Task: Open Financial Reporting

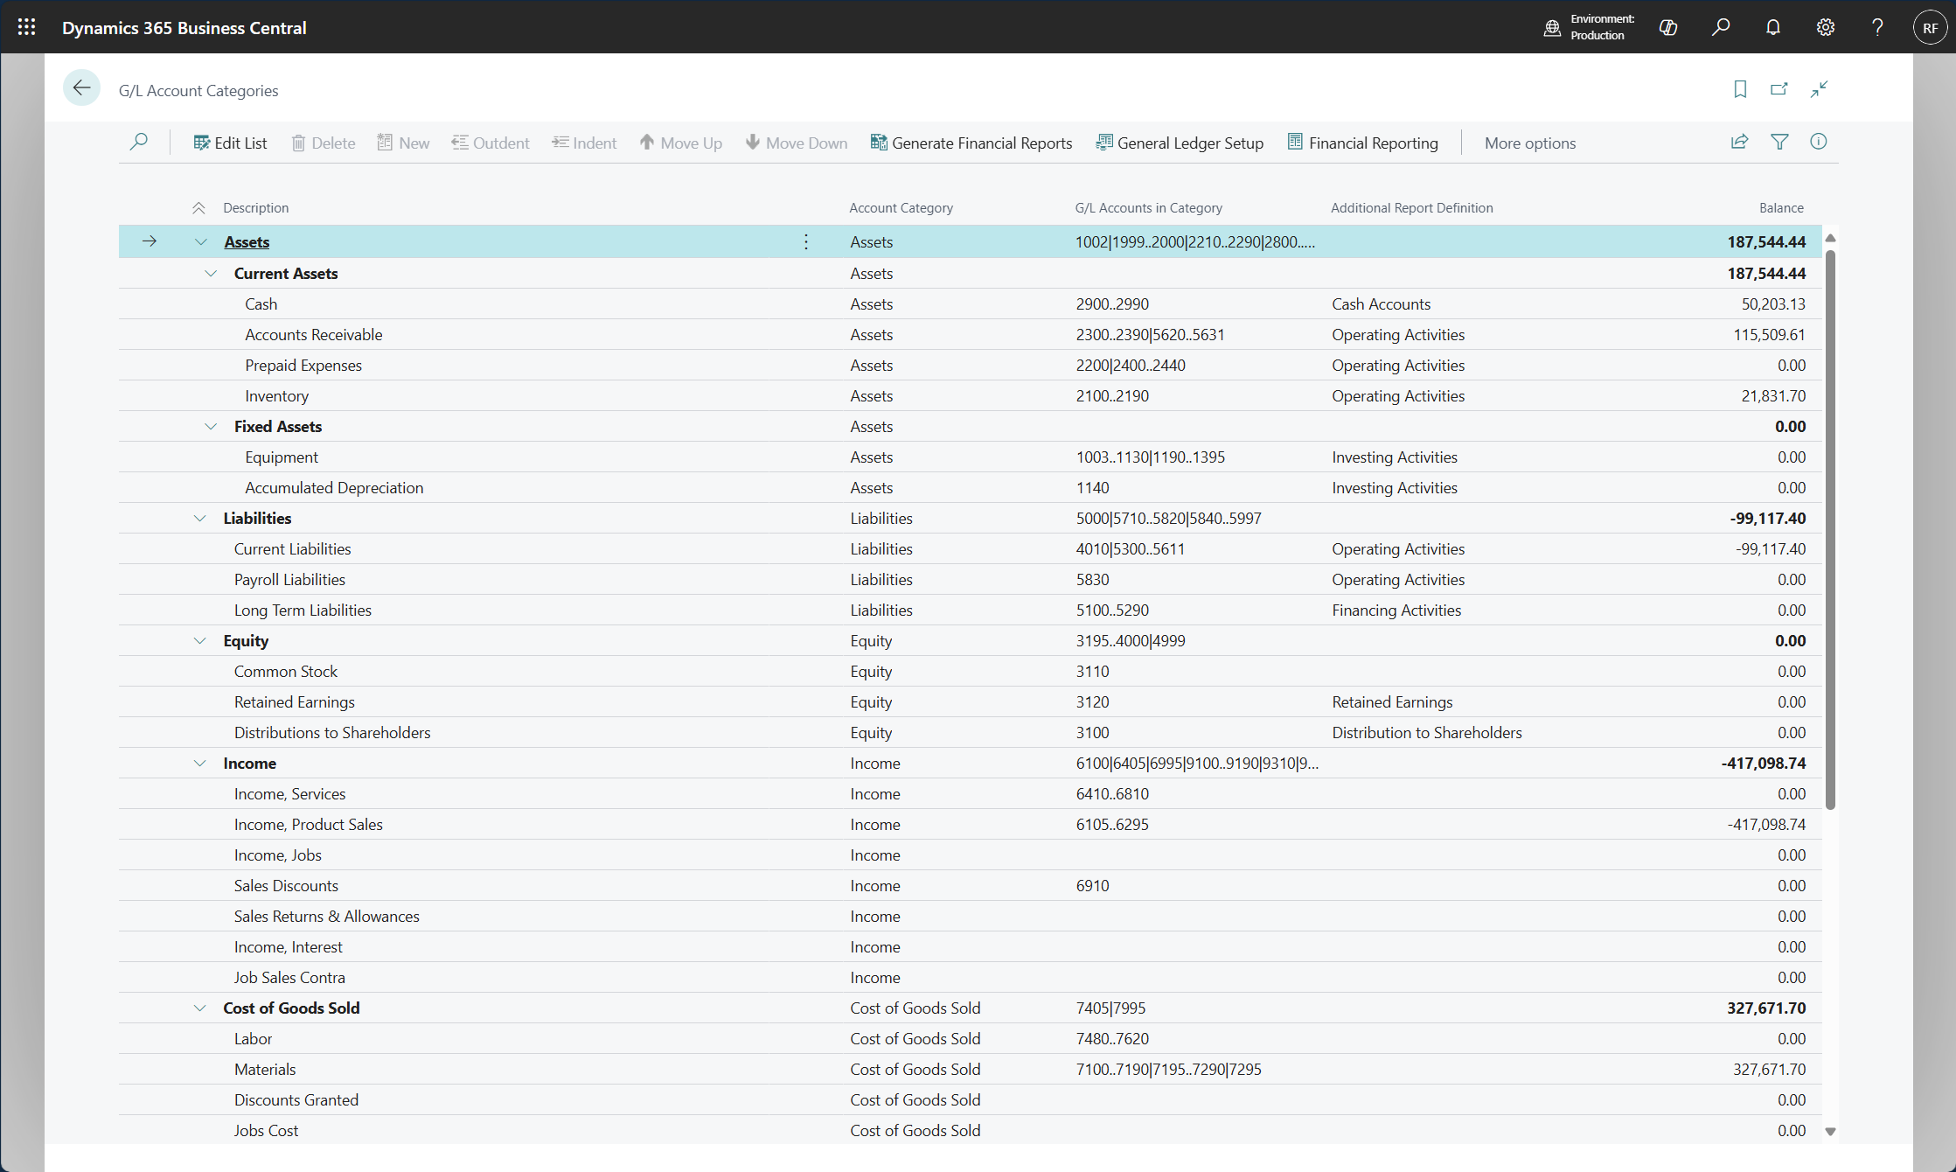Action: pos(1362,143)
